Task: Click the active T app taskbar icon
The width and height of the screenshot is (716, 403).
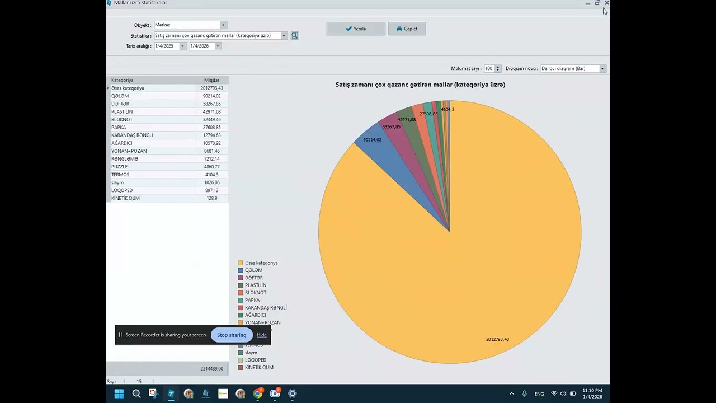Action: coord(171,393)
